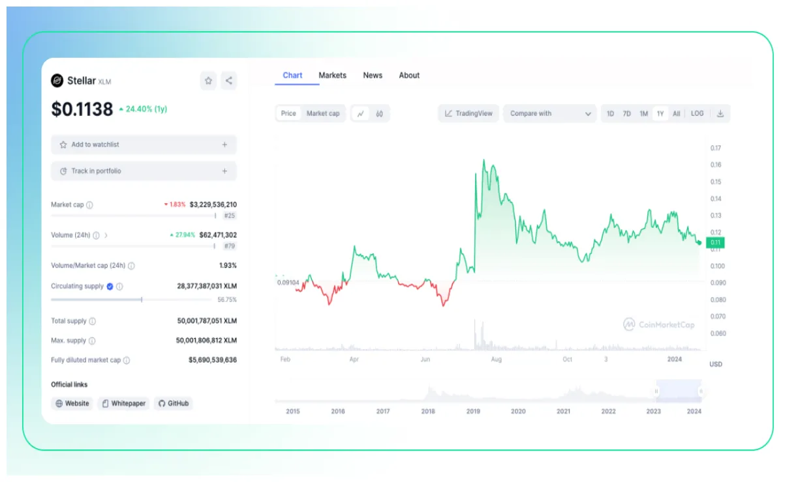Image resolution: width=796 pixels, height=482 pixels.
Task: Click the Market cap info icon
Action: [90, 204]
